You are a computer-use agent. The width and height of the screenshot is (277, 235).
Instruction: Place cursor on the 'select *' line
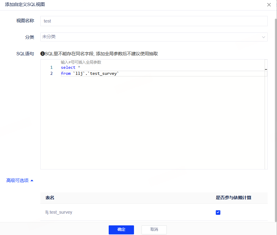[68, 68]
